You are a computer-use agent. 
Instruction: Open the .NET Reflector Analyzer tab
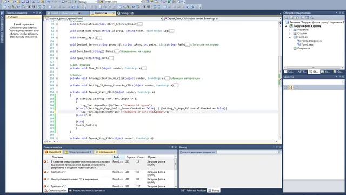pyautogui.click(x=193, y=191)
